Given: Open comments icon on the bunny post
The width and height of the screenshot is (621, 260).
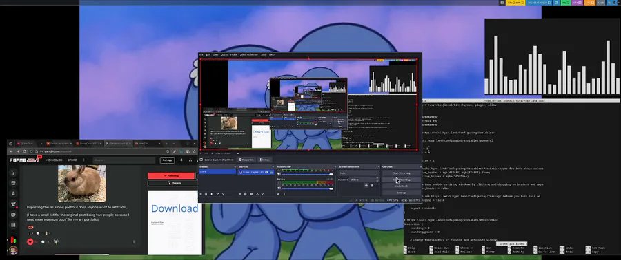Looking at the screenshot, I should click(x=43, y=242).
